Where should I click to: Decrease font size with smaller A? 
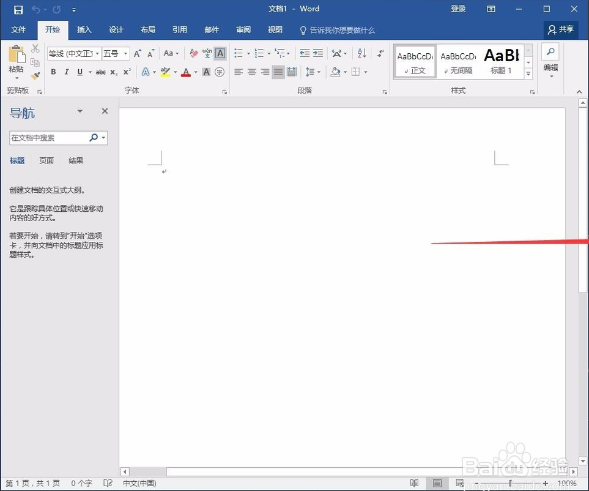[x=150, y=54]
